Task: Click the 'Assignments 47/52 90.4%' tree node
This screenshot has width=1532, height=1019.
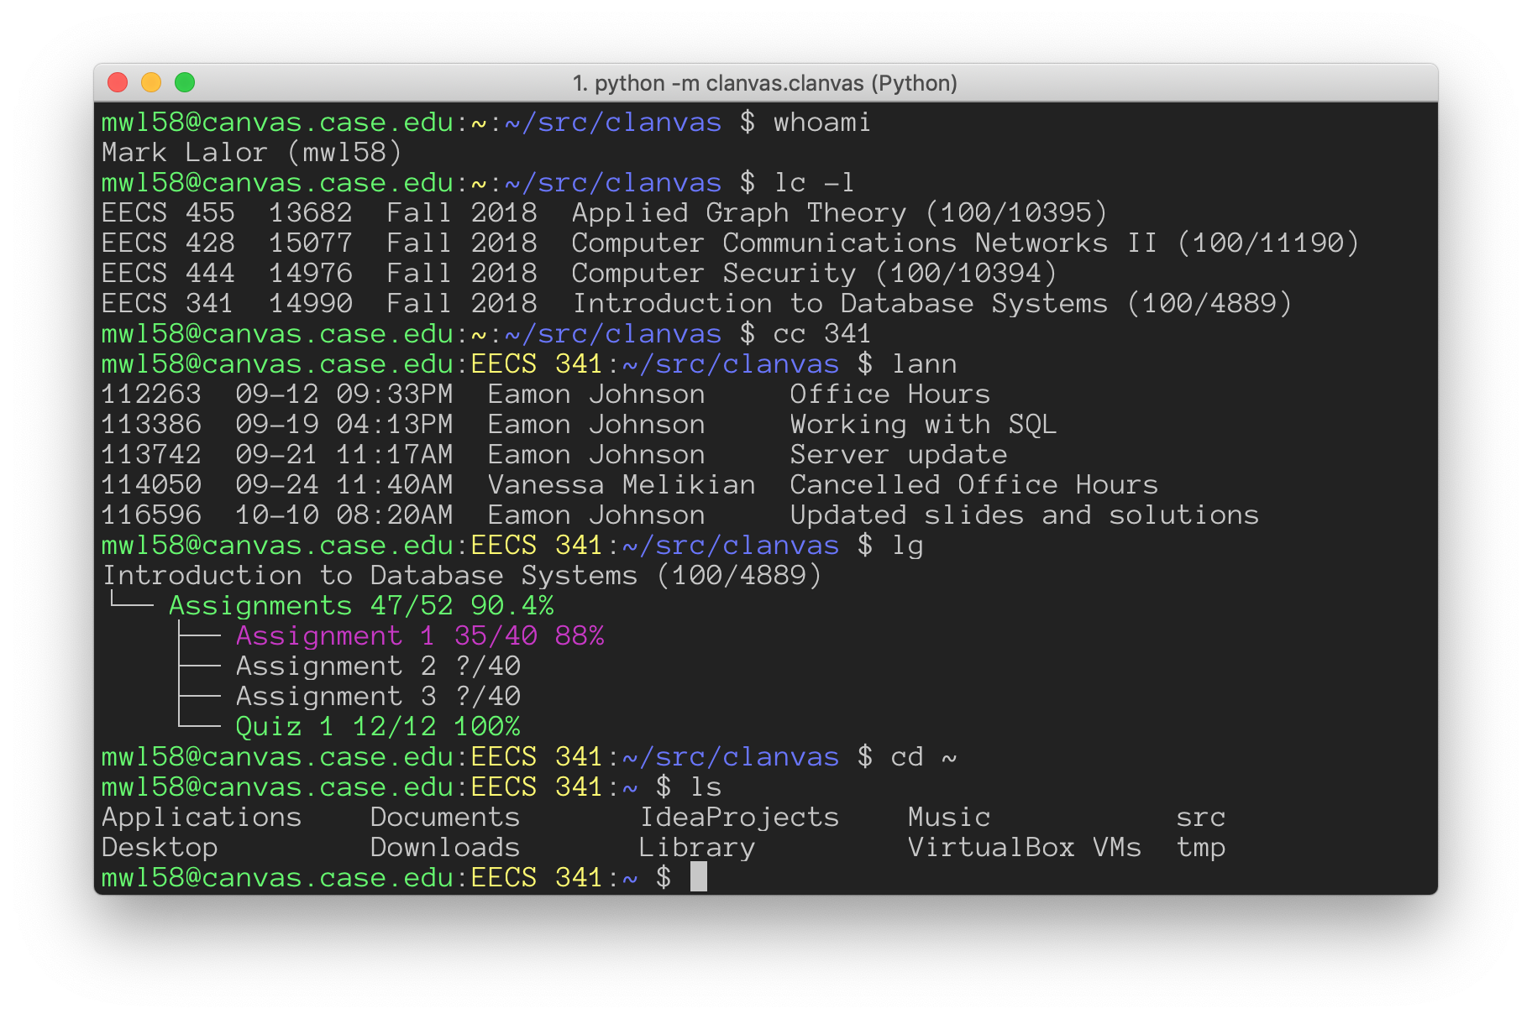Action: click(x=361, y=606)
